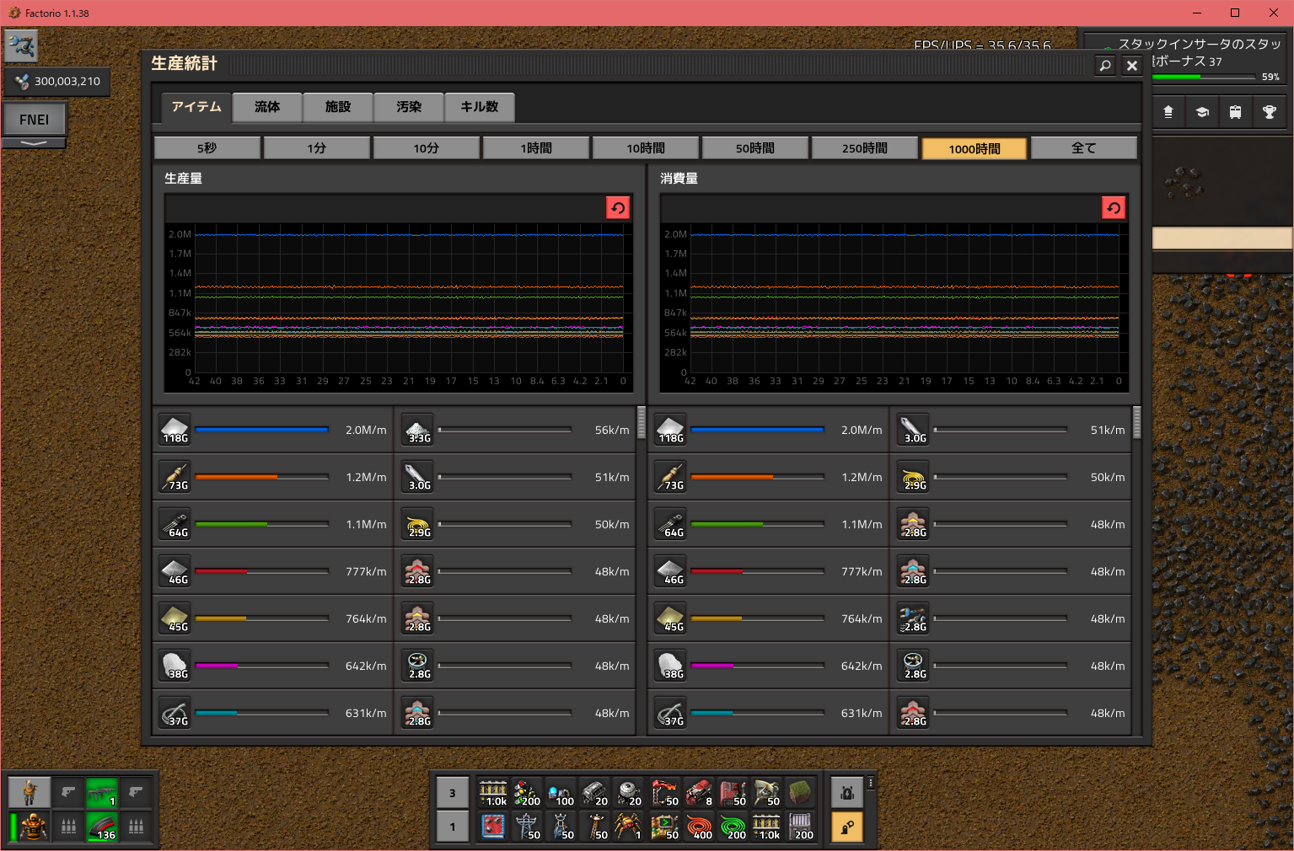This screenshot has width=1294, height=851.
Task: Click the 消費量 list scrollbar
Action: [1137, 422]
